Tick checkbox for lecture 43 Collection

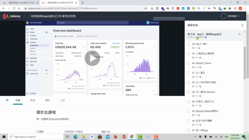(x=189, y=92)
